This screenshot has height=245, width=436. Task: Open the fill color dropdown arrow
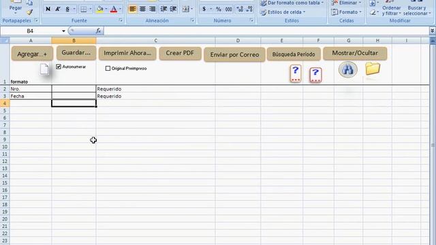click(106, 9)
